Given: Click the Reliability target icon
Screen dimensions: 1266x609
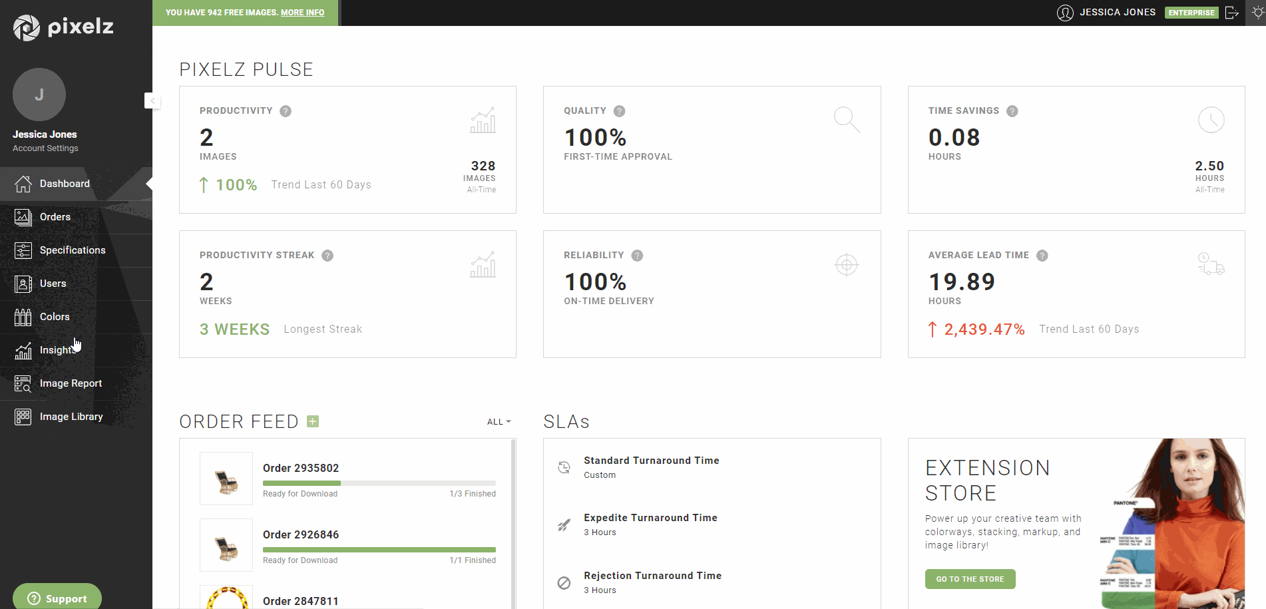Looking at the screenshot, I should click(847, 265).
